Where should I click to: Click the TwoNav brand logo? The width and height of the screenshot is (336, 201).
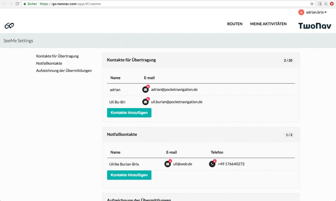coord(314,26)
